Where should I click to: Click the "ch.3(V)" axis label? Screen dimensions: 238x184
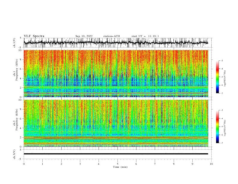click(14, 154)
